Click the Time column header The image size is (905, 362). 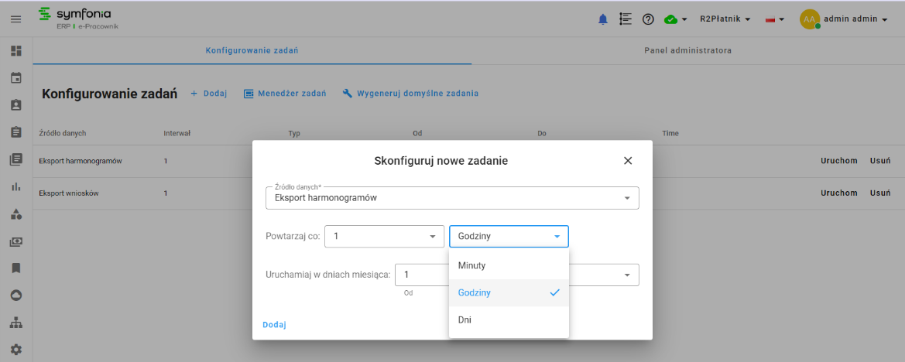click(670, 133)
